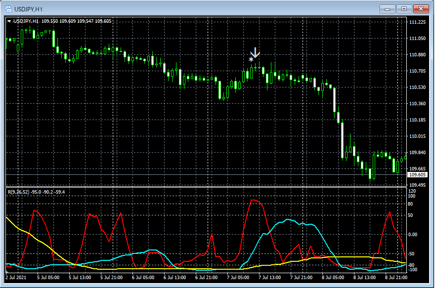Click price scale value 109.495
435x288 pixels.
418,185
